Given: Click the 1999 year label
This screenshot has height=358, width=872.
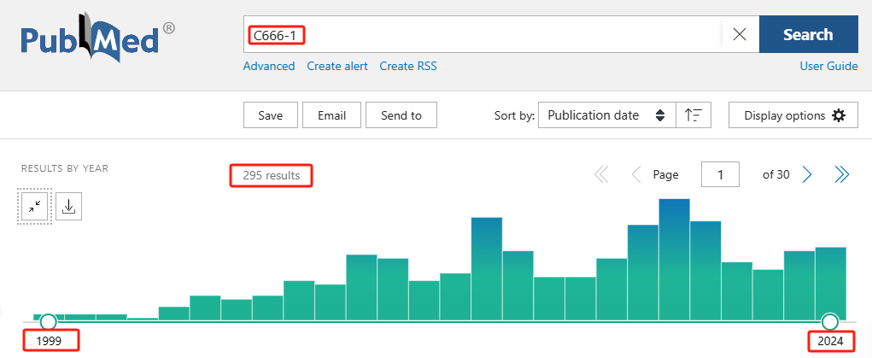Looking at the screenshot, I should pyautogui.click(x=49, y=341).
